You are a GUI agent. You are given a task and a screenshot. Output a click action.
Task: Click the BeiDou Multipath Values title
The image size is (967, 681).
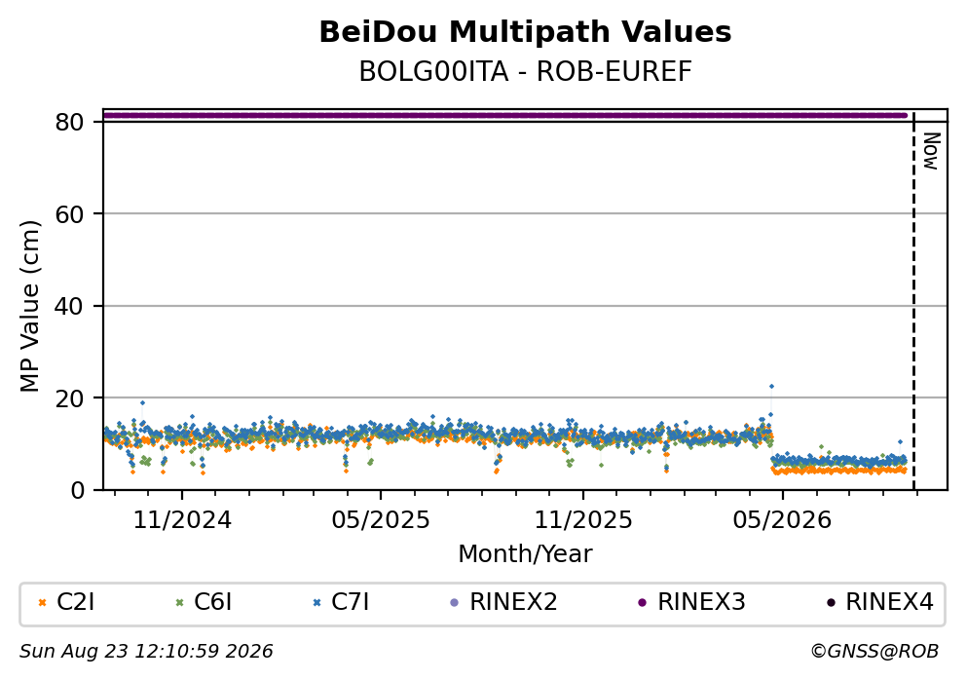point(526,32)
